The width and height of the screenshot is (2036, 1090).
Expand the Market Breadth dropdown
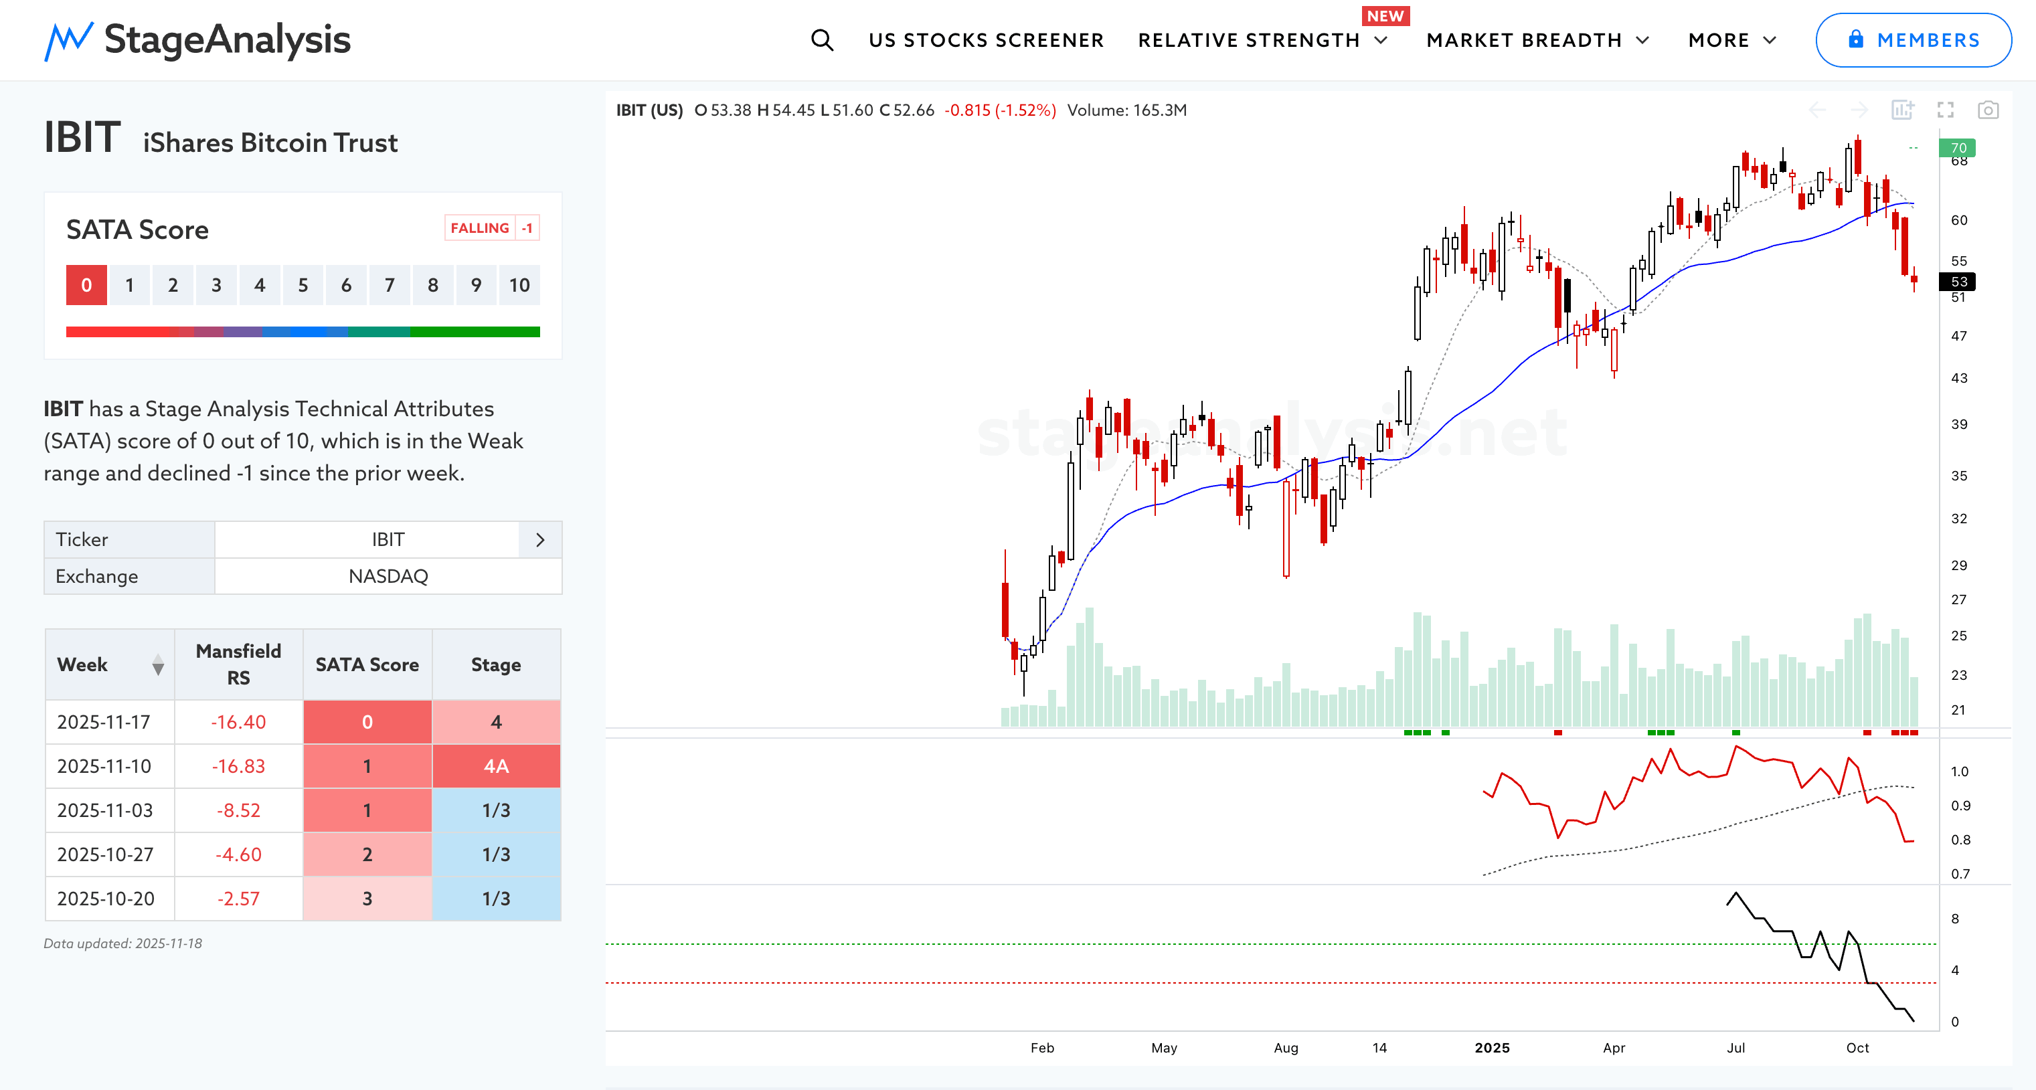[x=1642, y=40]
